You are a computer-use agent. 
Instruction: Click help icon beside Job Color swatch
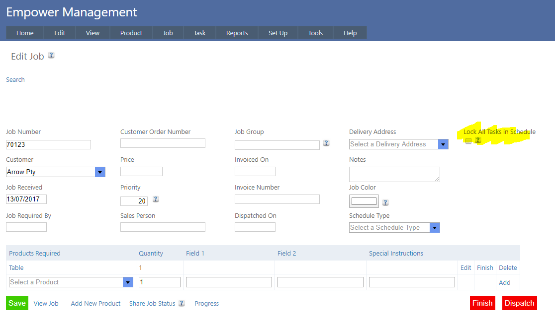[x=385, y=202]
